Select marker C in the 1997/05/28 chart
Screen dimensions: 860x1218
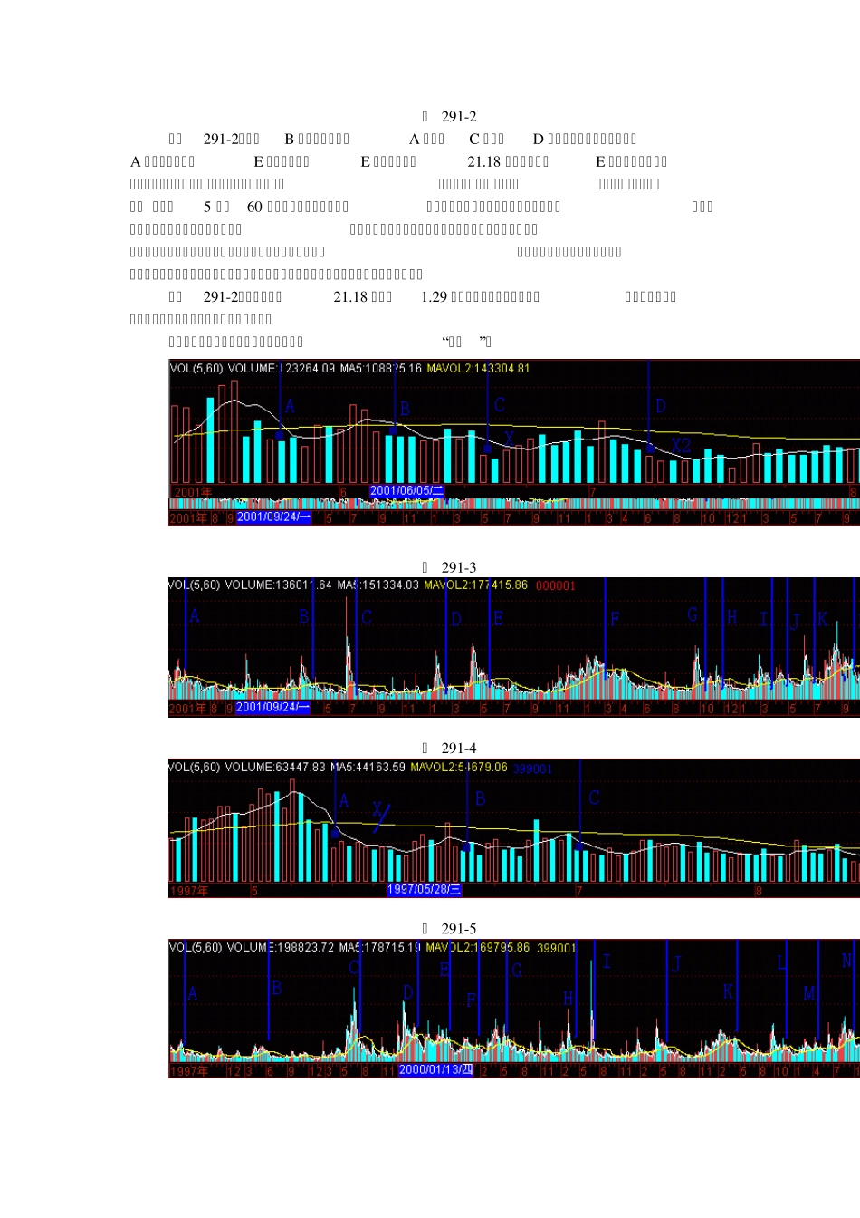(x=595, y=798)
